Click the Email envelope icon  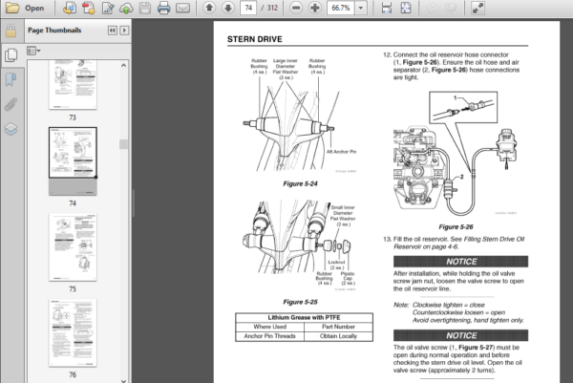[182, 8]
